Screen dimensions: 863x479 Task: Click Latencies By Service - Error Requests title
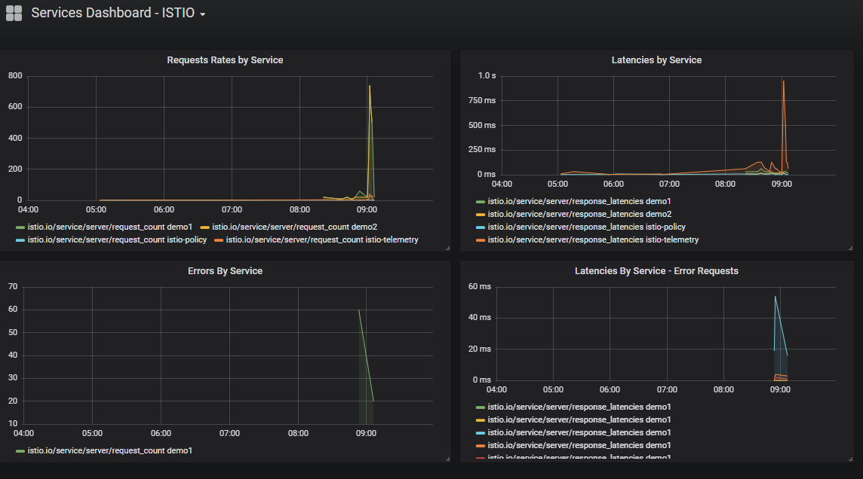click(x=656, y=270)
